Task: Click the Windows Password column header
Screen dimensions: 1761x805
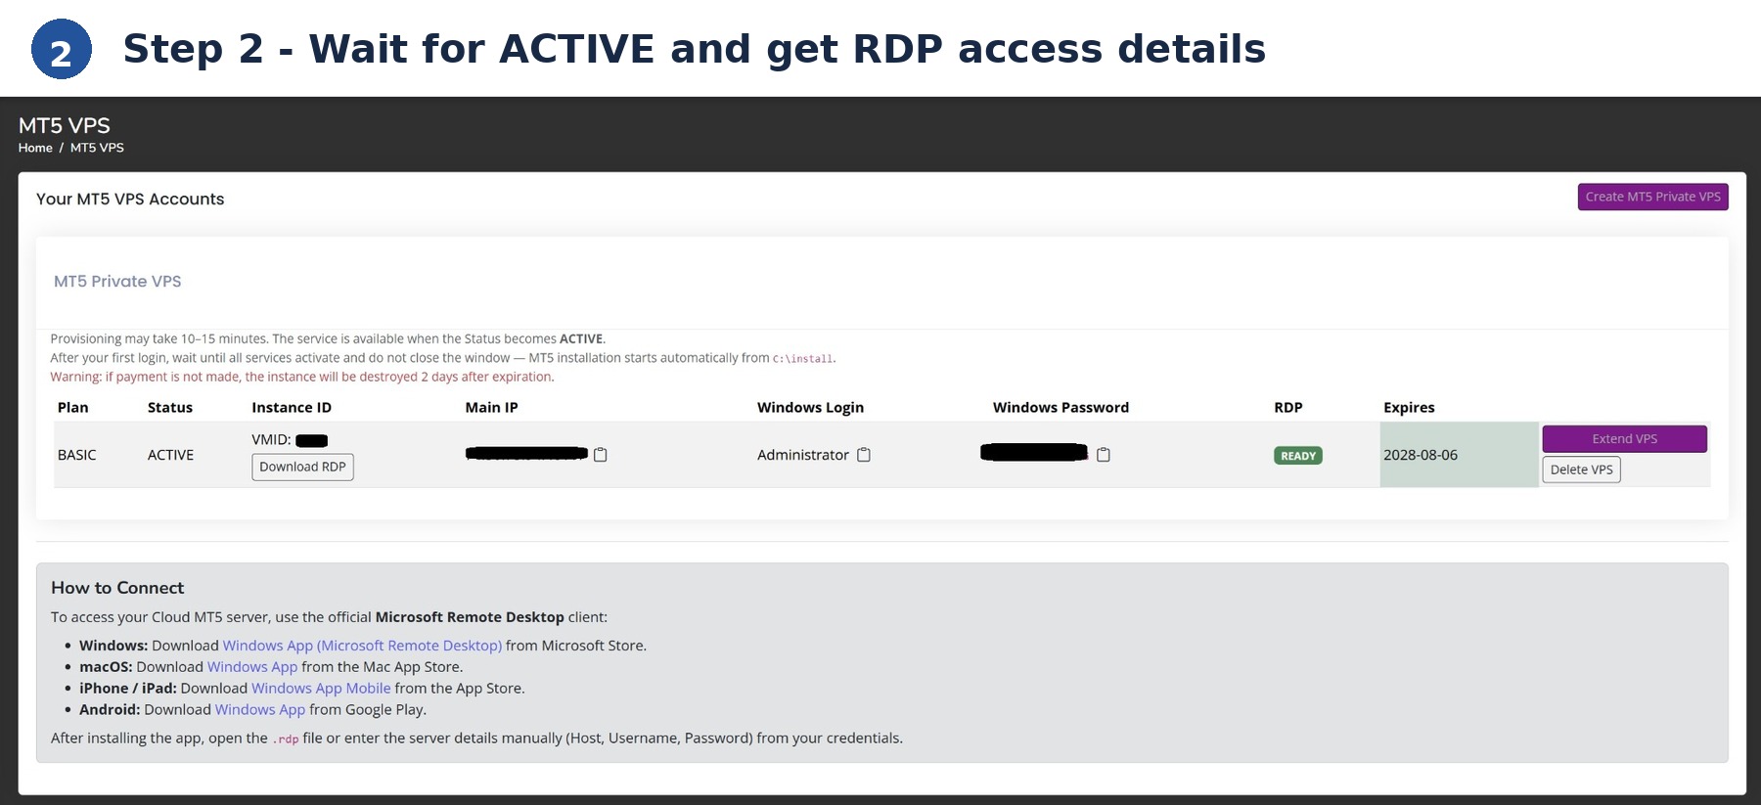Action: tap(1061, 408)
